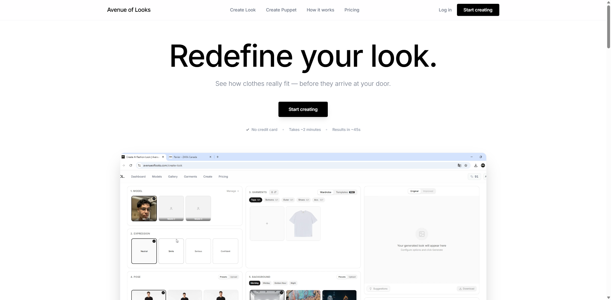The width and height of the screenshot is (611, 300).
Task: Switch to the Panier - ZARA Canada tab
Action: [x=188, y=157]
